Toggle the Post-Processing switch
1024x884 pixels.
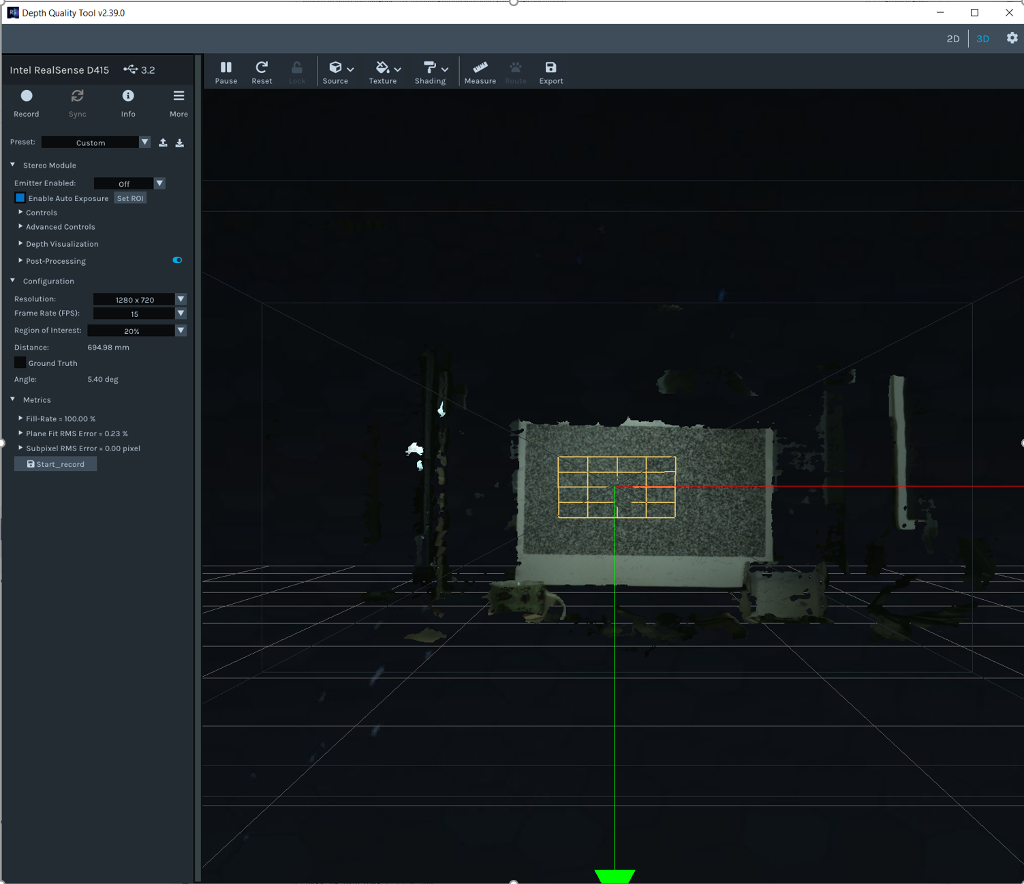pos(177,260)
